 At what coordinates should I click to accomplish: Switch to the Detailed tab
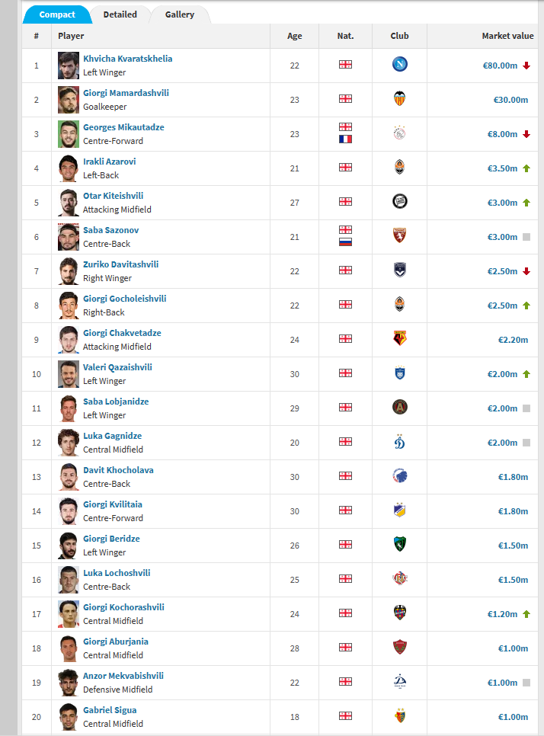point(120,14)
